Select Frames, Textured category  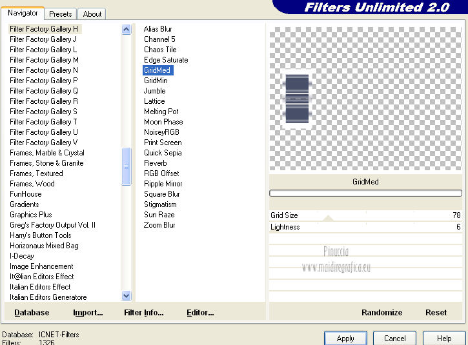tap(36, 173)
